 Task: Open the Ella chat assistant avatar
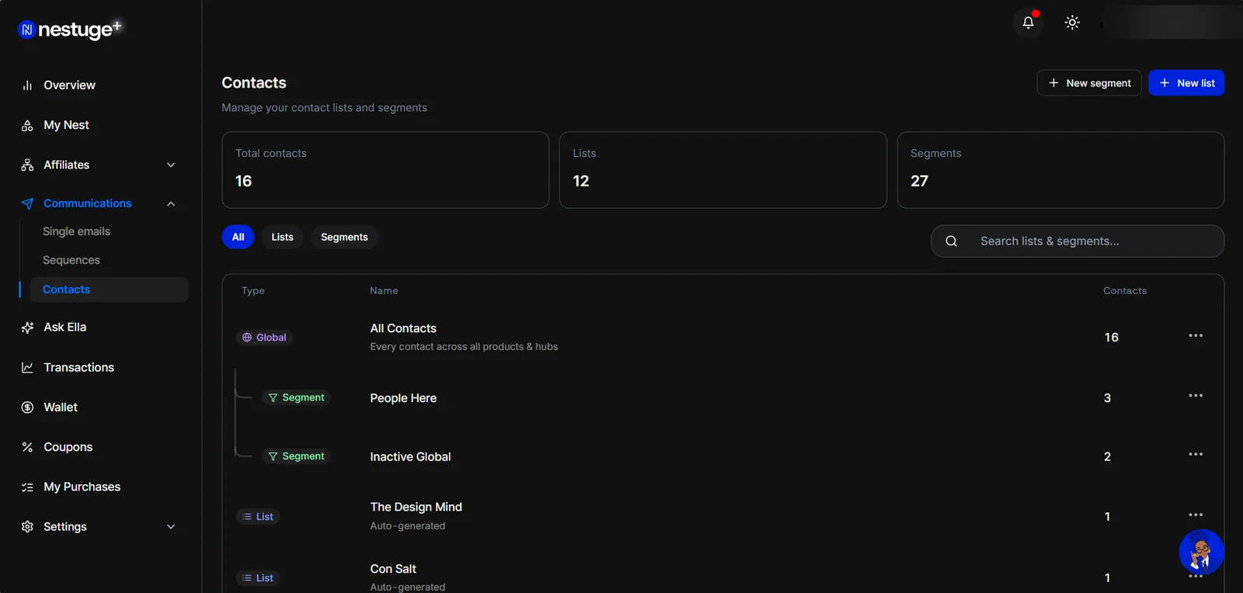coord(1201,552)
